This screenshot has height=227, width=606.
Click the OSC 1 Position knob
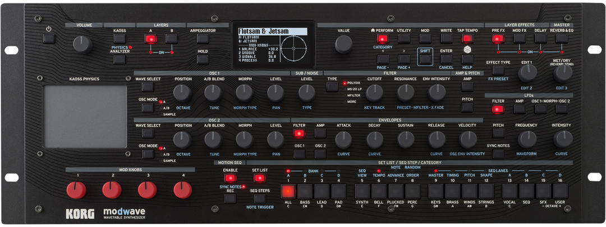(182, 93)
